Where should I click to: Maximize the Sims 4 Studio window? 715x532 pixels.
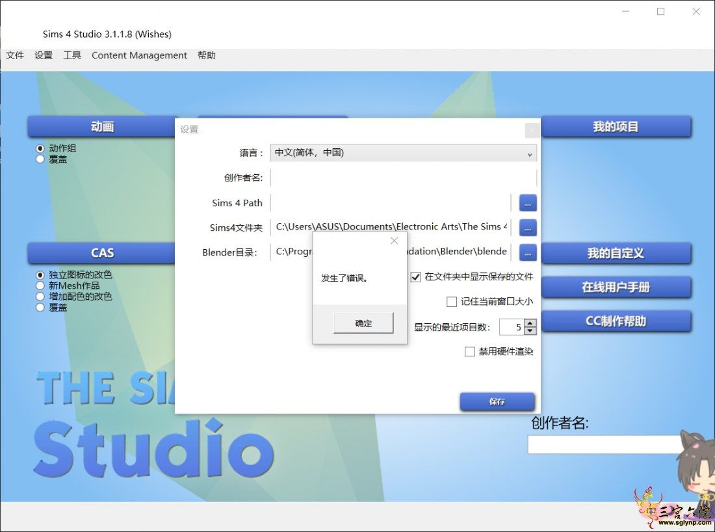(x=661, y=12)
